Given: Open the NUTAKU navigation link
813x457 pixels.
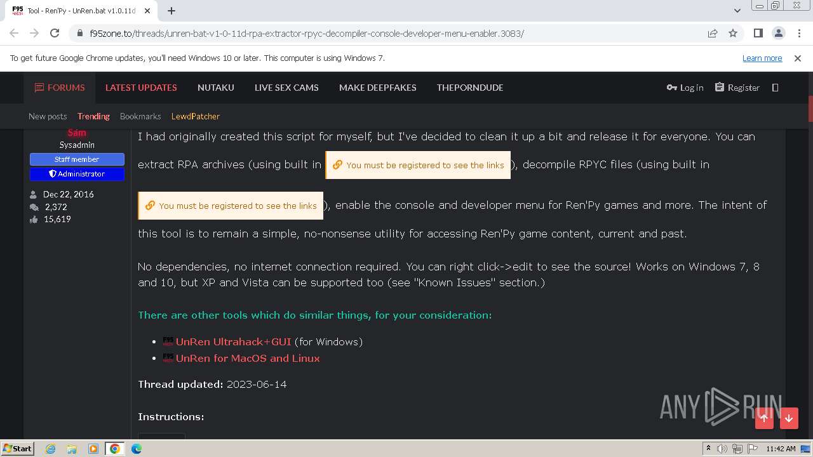Looking at the screenshot, I should [216, 88].
